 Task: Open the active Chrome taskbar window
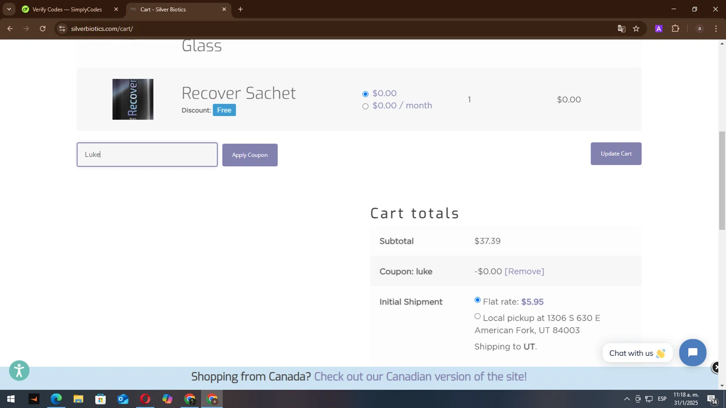(212, 399)
